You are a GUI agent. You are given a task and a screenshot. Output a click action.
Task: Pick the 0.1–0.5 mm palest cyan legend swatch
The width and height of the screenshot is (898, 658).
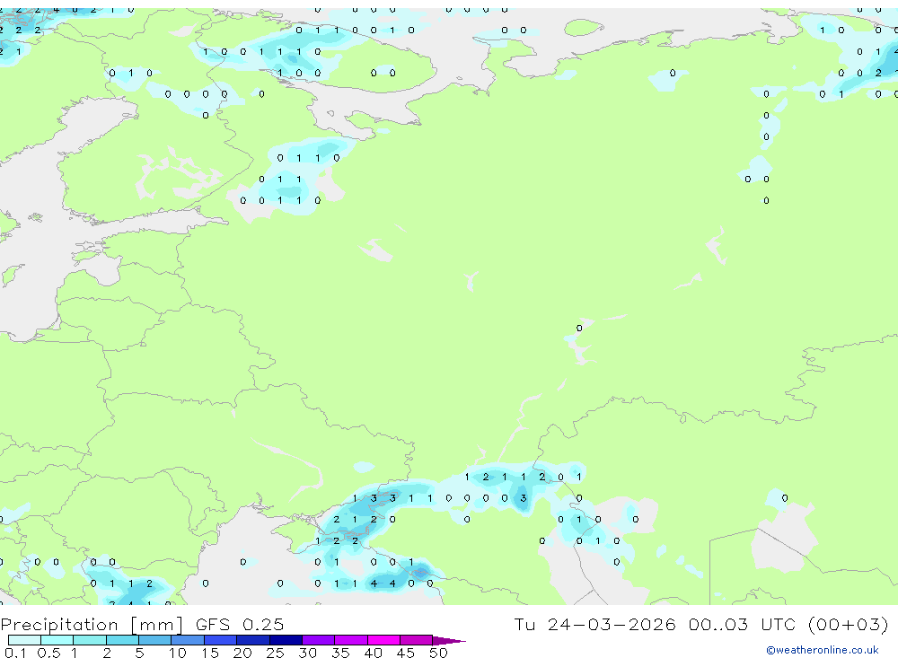coord(24,640)
